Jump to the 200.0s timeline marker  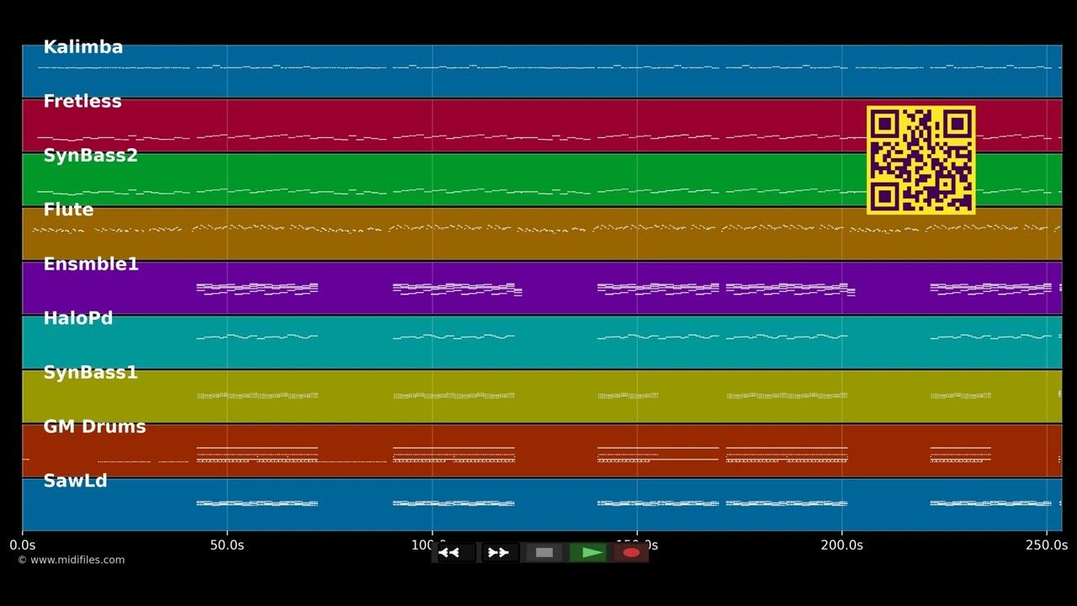coord(841,545)
